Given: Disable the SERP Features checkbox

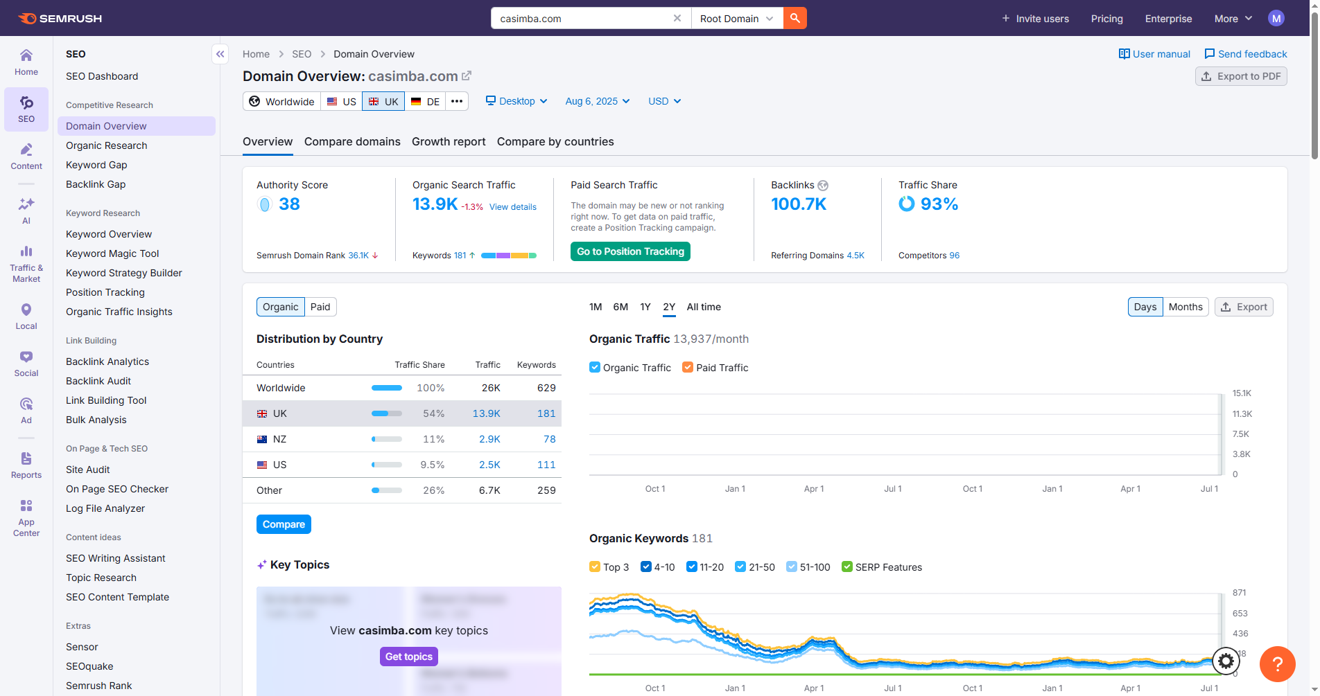Looking at the screenshot, I should coord(846,567).
